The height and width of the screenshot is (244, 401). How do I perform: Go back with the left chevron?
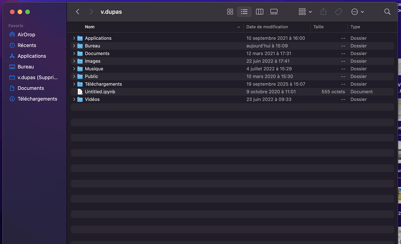click(78, 12)
